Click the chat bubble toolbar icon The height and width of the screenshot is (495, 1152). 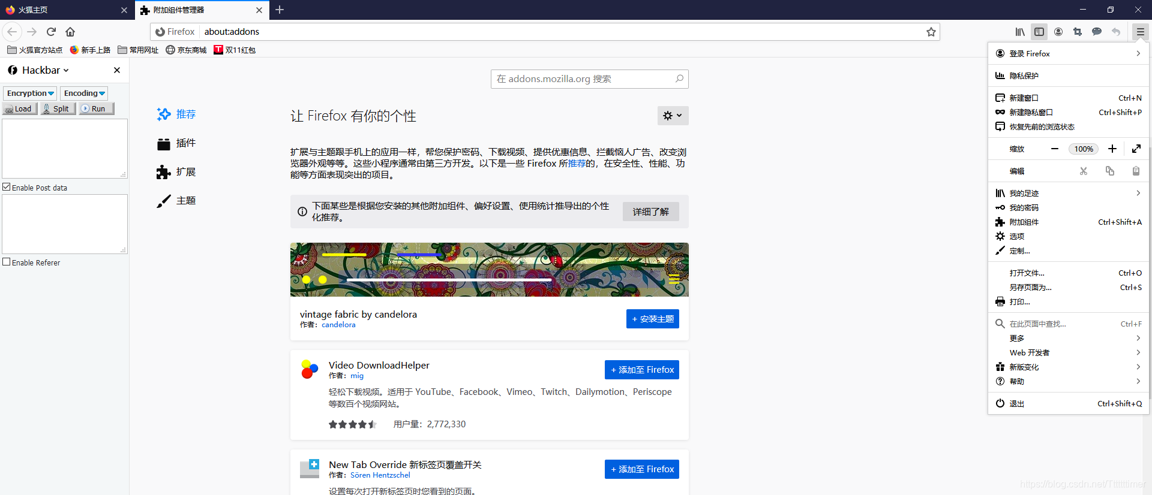(x=1097, y=32)
